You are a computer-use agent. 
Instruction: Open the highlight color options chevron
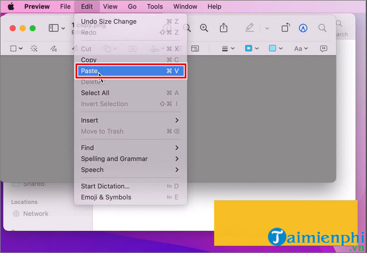267,28
